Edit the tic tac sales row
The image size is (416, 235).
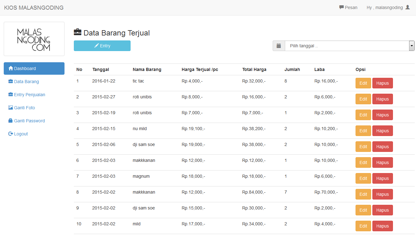tap(363, 83)
